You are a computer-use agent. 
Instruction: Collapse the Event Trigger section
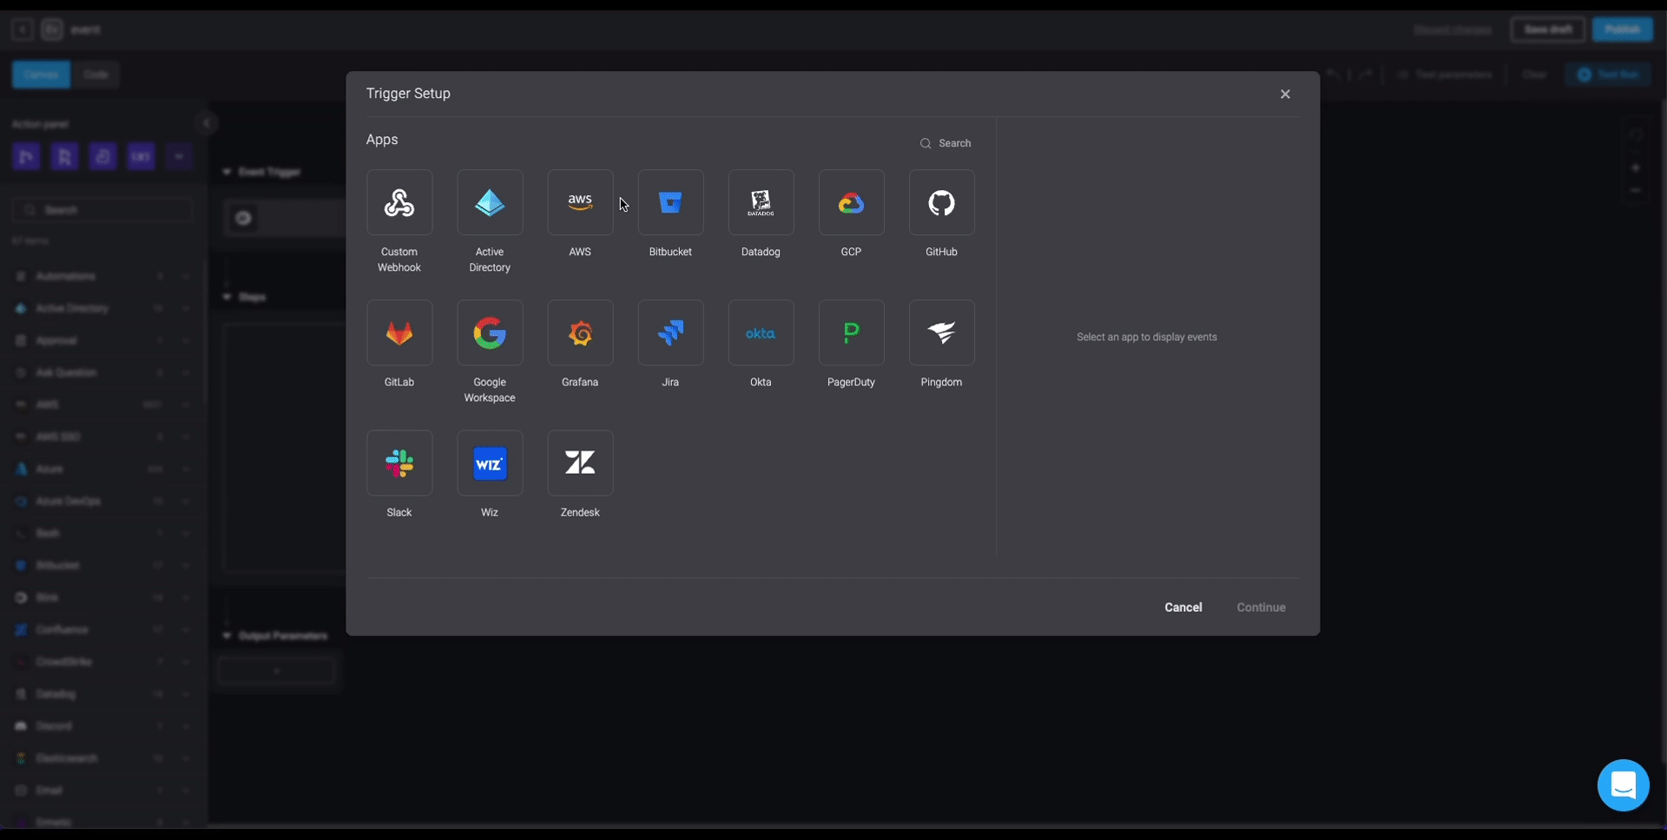point(227,172)
